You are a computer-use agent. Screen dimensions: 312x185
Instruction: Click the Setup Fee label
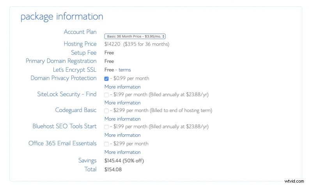click(x=83, y=53)
